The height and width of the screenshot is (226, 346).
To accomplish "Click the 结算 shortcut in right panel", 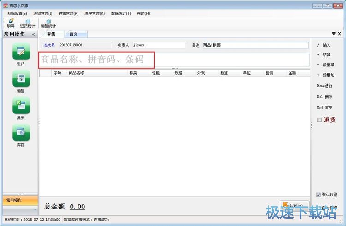I will (x=324, y=55).
